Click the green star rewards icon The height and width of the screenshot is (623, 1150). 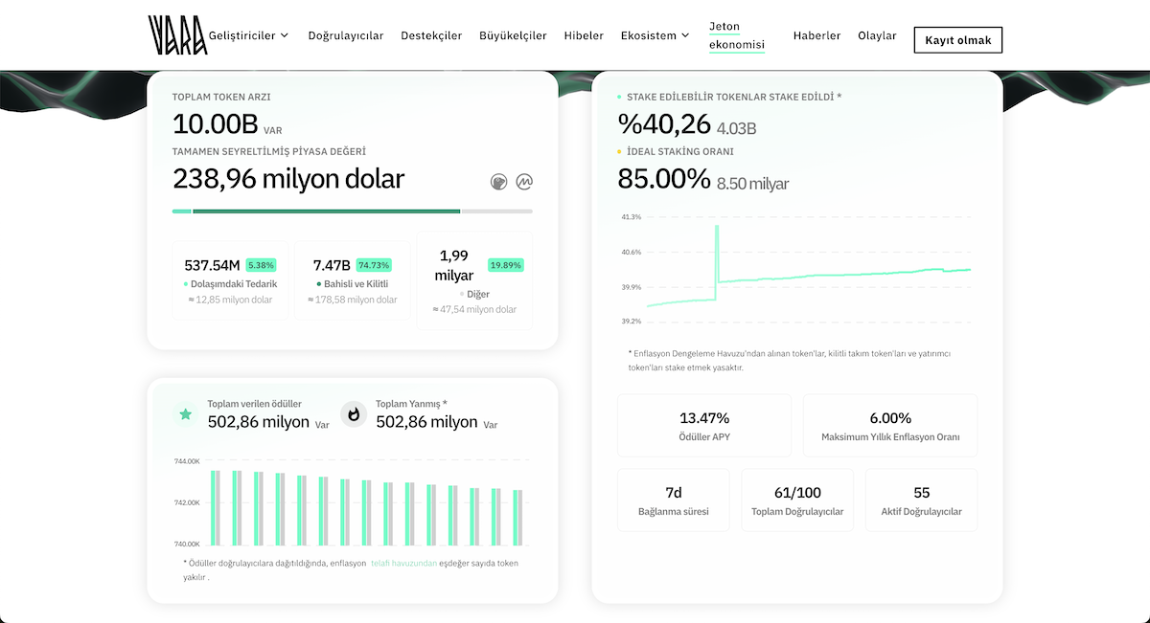click(185, 414)
